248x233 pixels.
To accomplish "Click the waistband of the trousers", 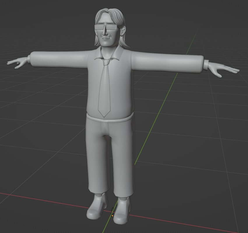I will (x=111, y=119).
